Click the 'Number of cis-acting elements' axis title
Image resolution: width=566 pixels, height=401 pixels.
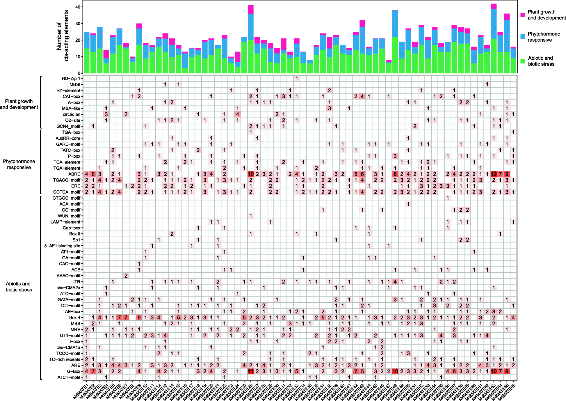pos(63,36)
